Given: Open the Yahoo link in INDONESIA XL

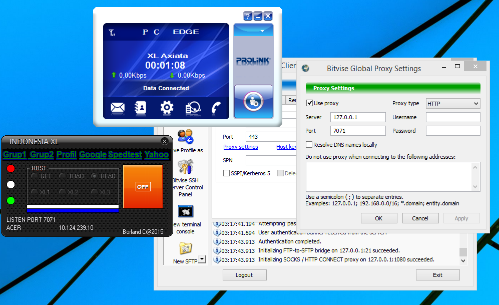Looking at the screenshot, I should click(157, 154).
